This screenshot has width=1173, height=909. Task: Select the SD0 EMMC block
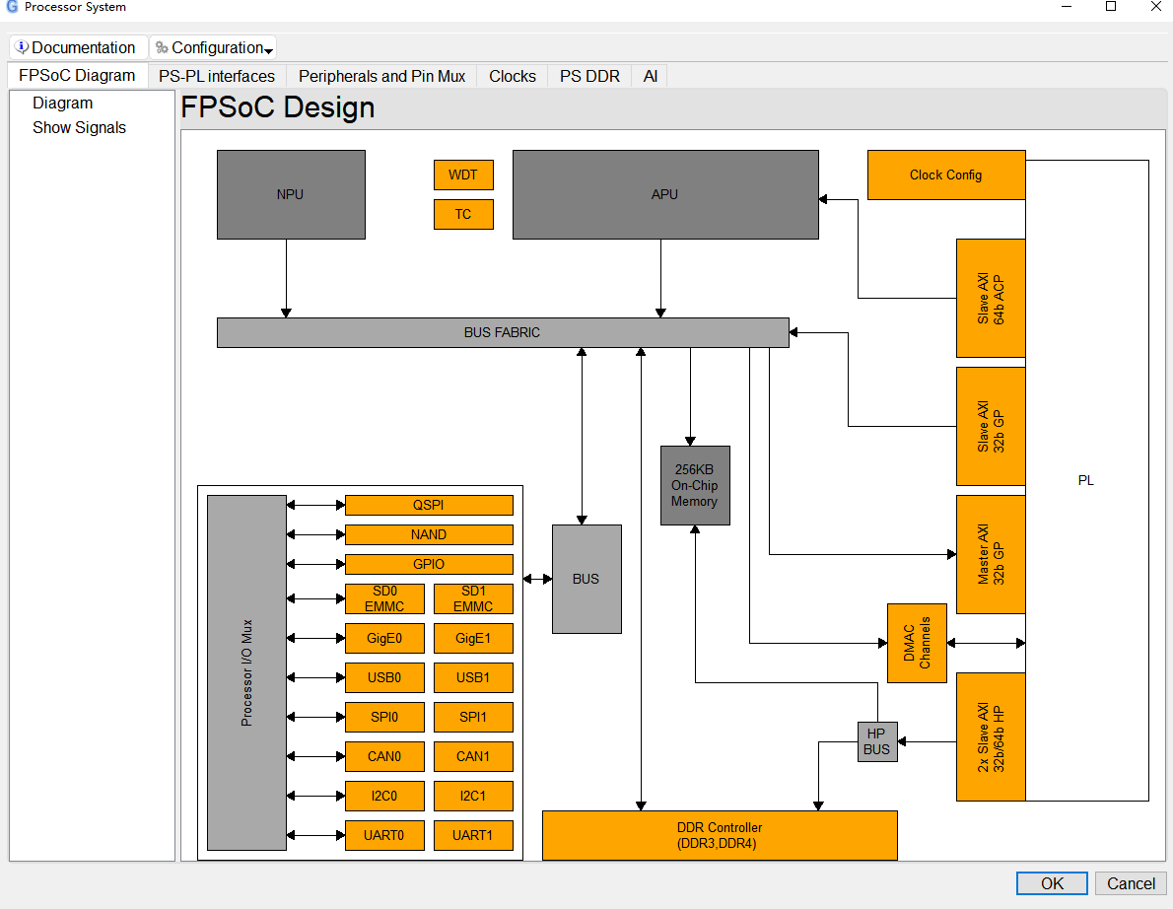tap(384, 599)
